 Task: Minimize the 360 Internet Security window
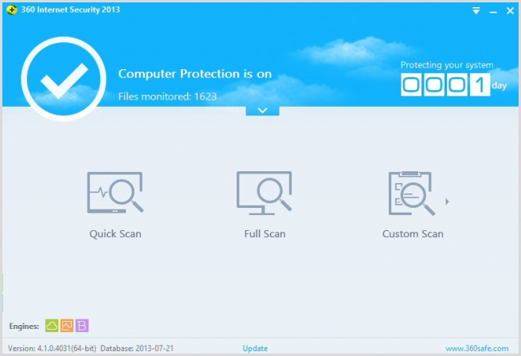[493, 11]
